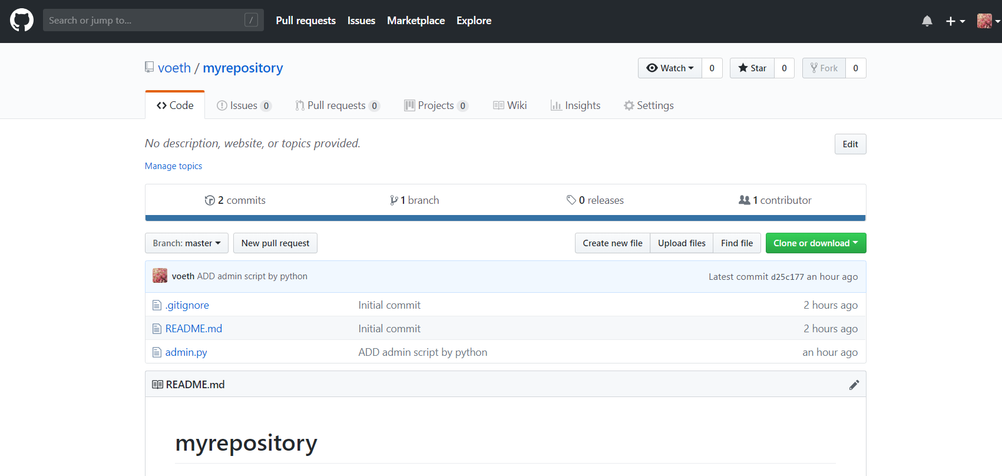
Task: Open the .gitignore file
Action: point(187,305)
